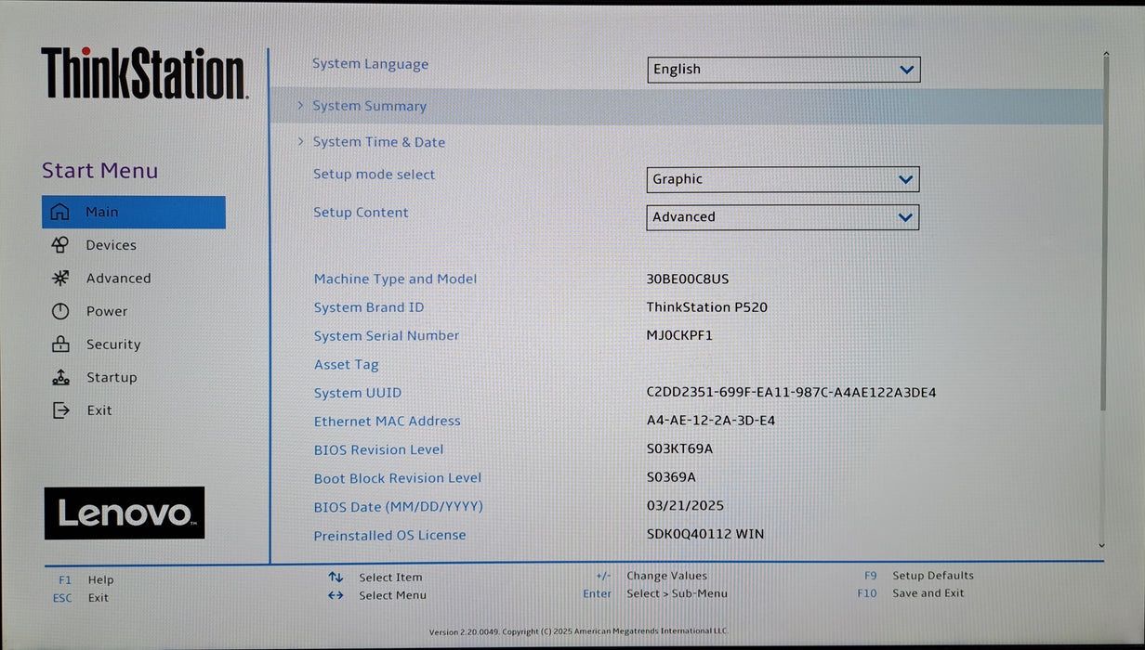Image resolution: width=1145 pixels, height=650 pixels.
Task: Click the Main home icon
Action: coord(59,212)
